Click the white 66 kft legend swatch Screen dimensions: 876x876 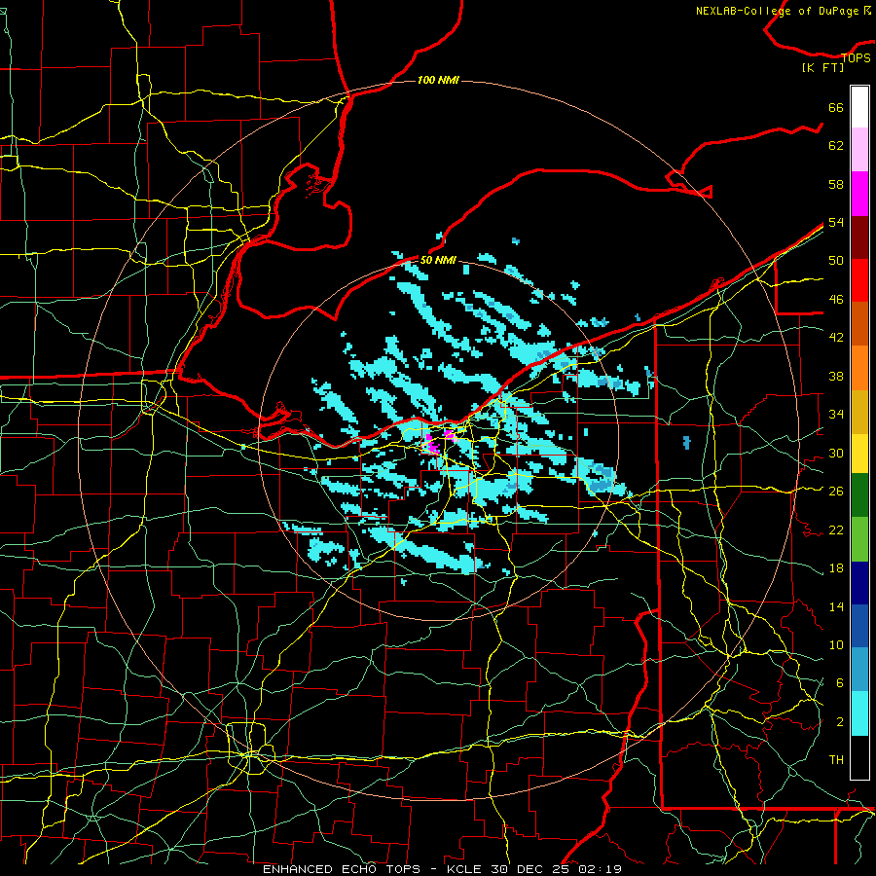(x=859, y=107)
